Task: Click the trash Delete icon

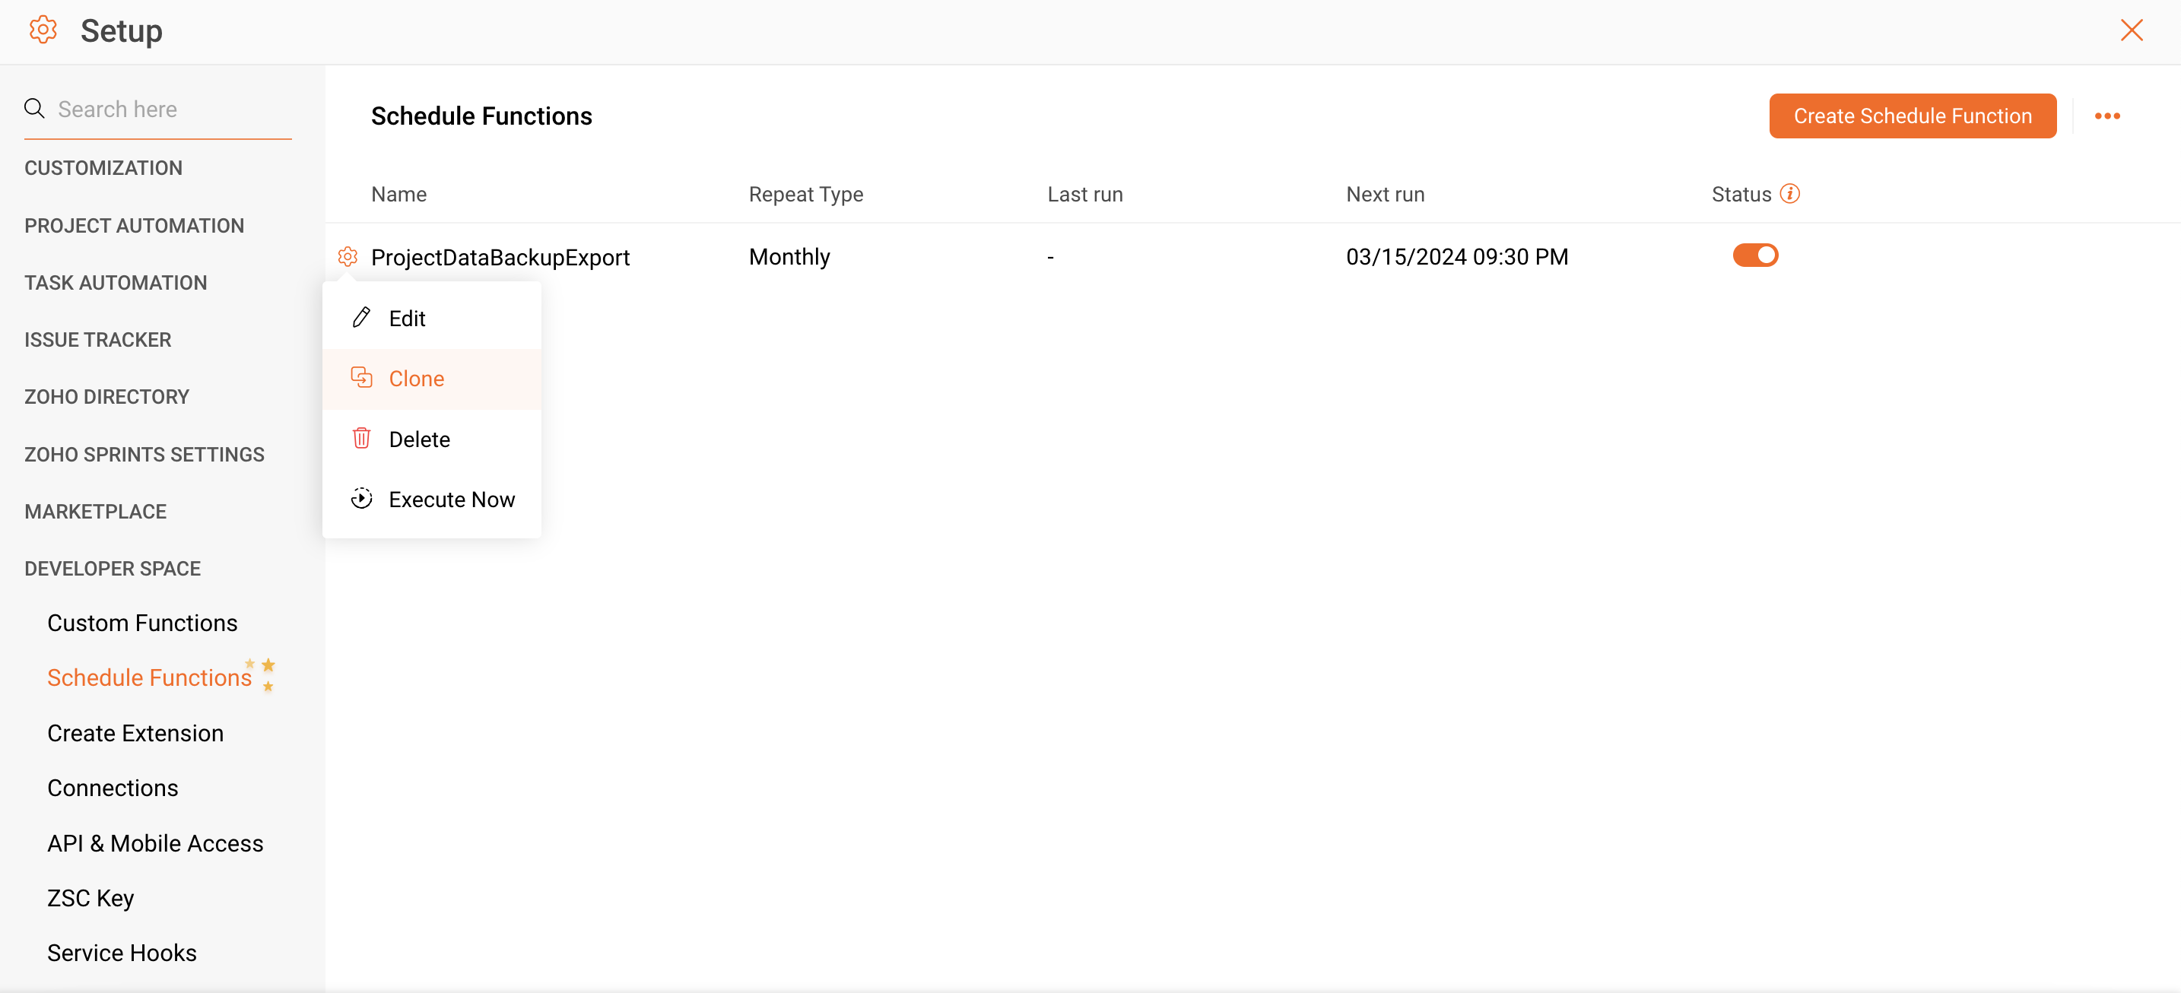Action: pos(361,439)
